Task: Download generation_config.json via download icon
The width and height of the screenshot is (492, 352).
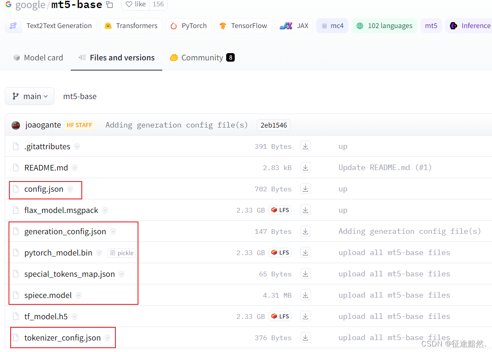Action: point(305,231)
